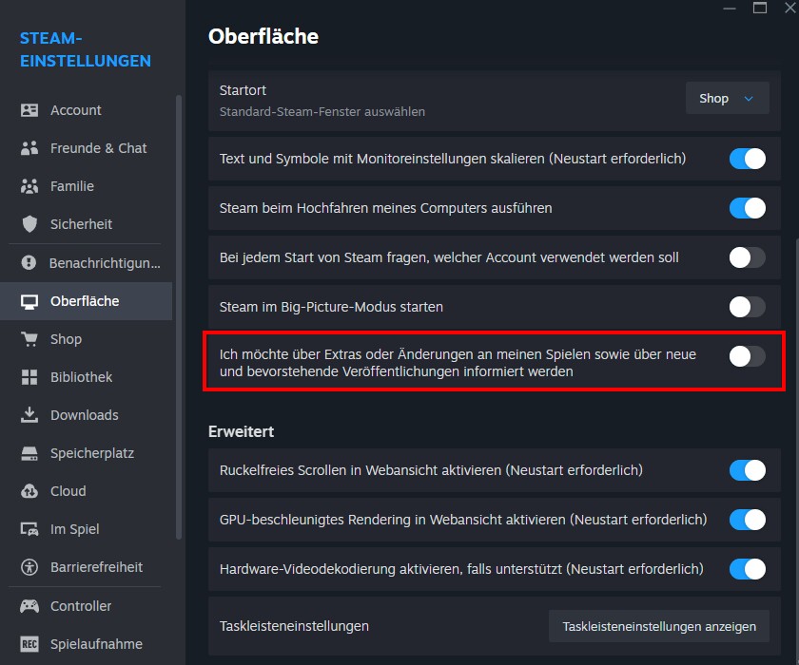Go to Bibliothek settings
Viewport: 799px width, 665px height.
pos(81,377)
